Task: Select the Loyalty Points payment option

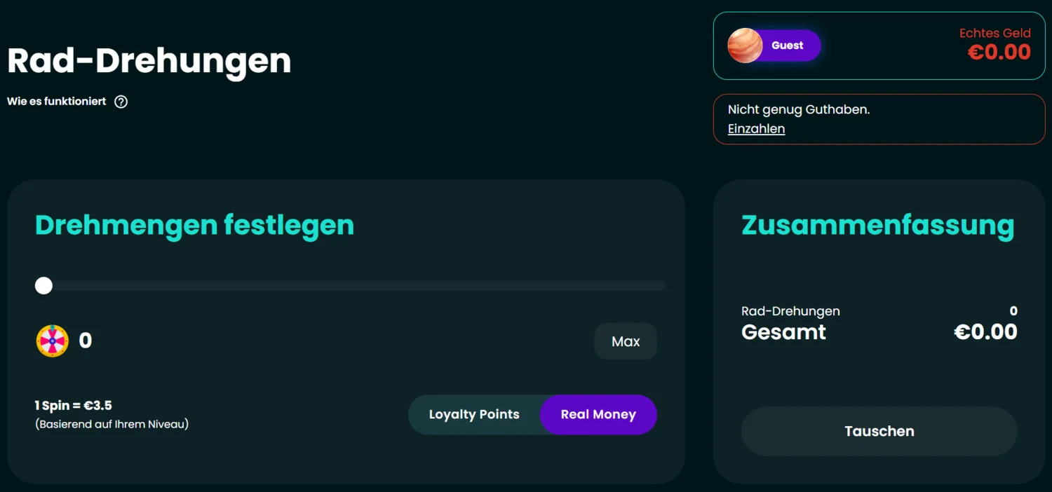Action: [x=474, y=414]
